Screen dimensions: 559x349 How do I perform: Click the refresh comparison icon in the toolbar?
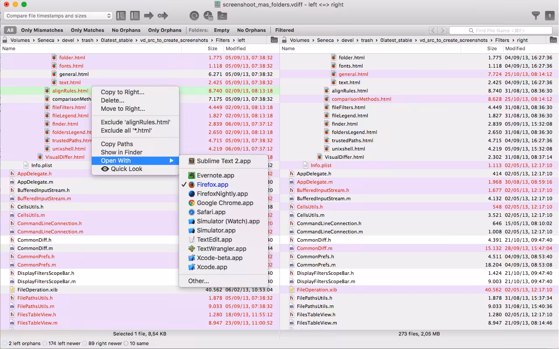tap(195, 16)
